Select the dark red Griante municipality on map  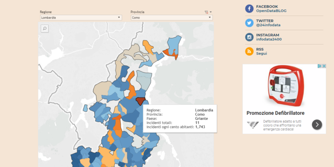coord(140,101)
